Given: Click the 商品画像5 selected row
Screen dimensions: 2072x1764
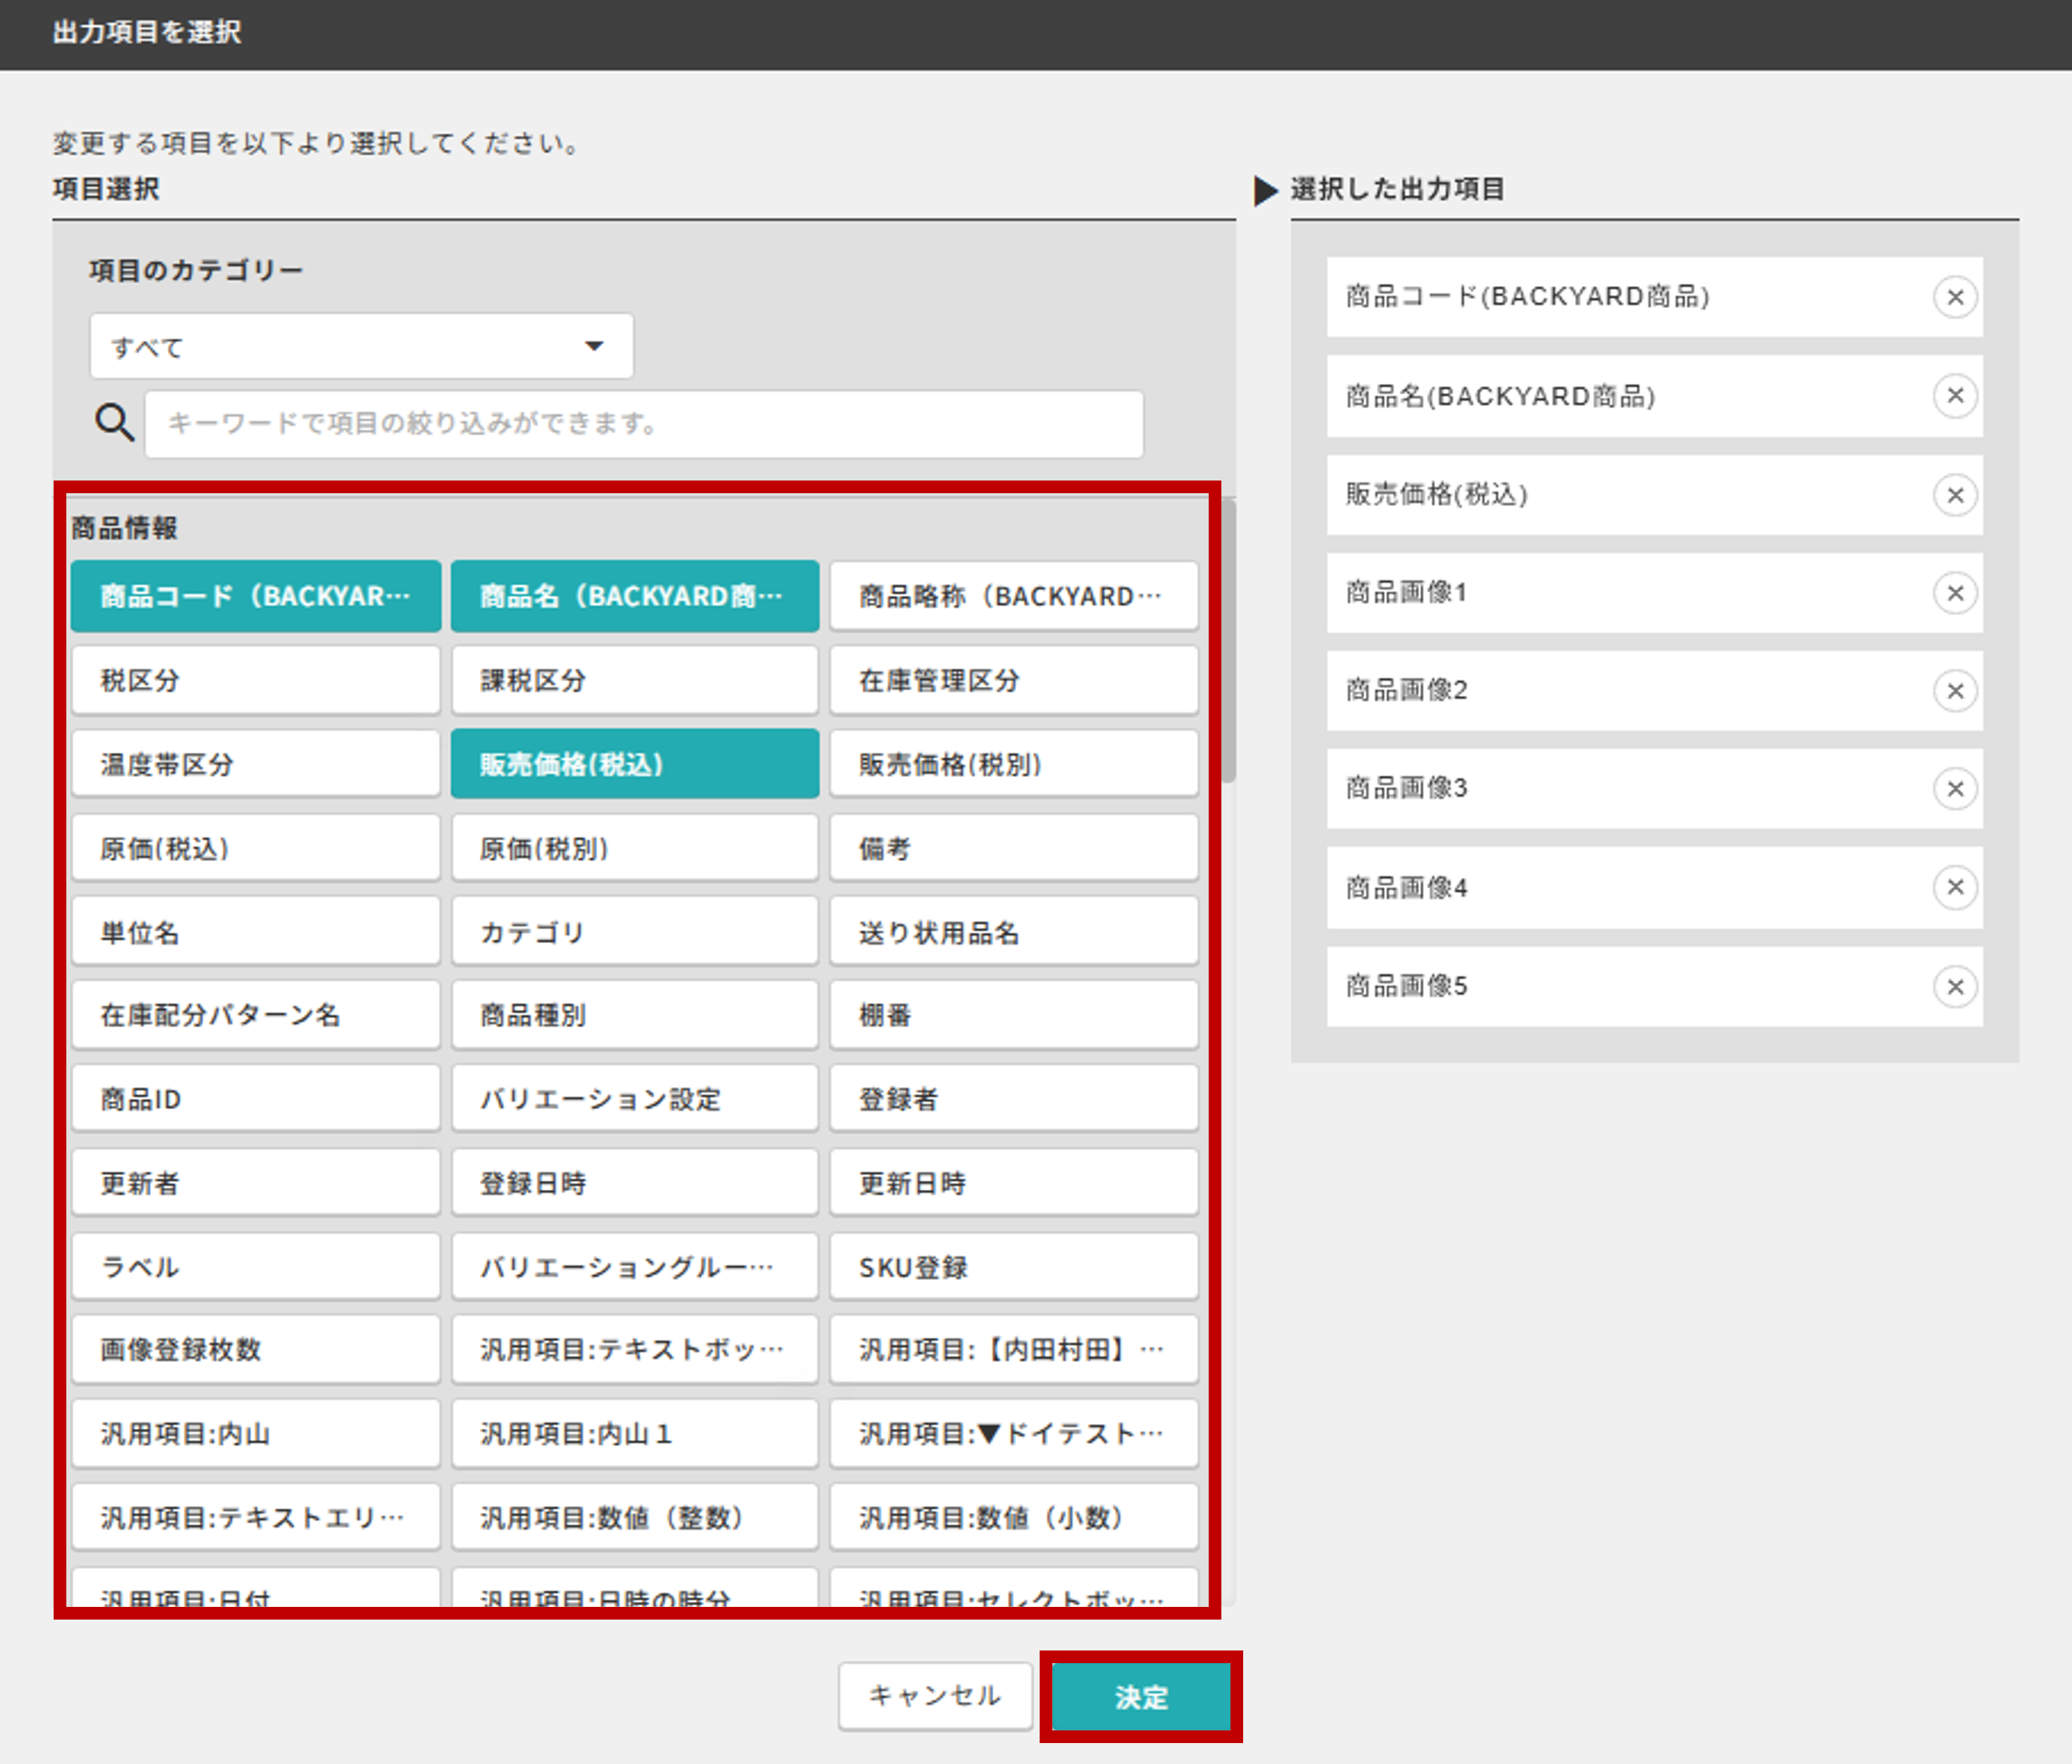Looking at the screenshot, I should click(x=1654, y=986).
